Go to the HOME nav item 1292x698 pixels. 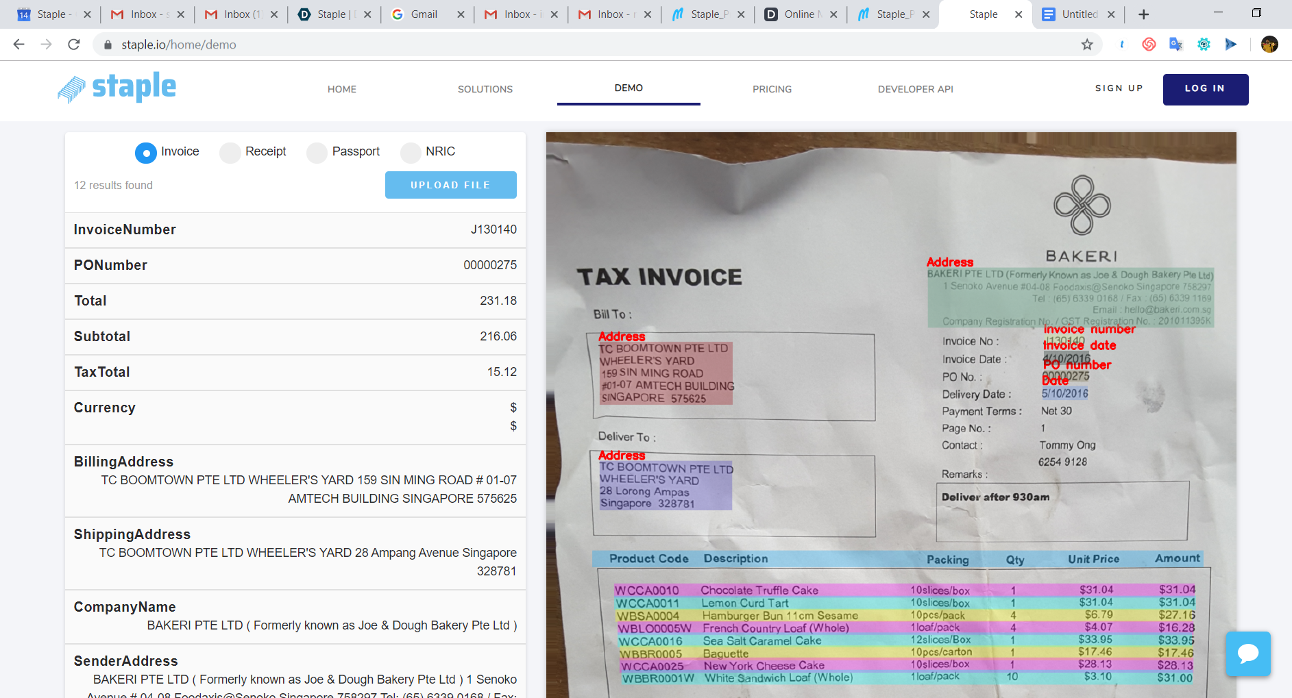pyautogui.click(x=342, y=89)
